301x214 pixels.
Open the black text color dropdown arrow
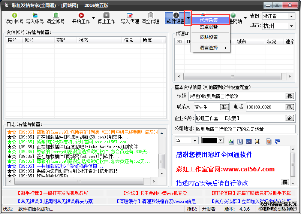pyautogui.click(x=221, y=140)
